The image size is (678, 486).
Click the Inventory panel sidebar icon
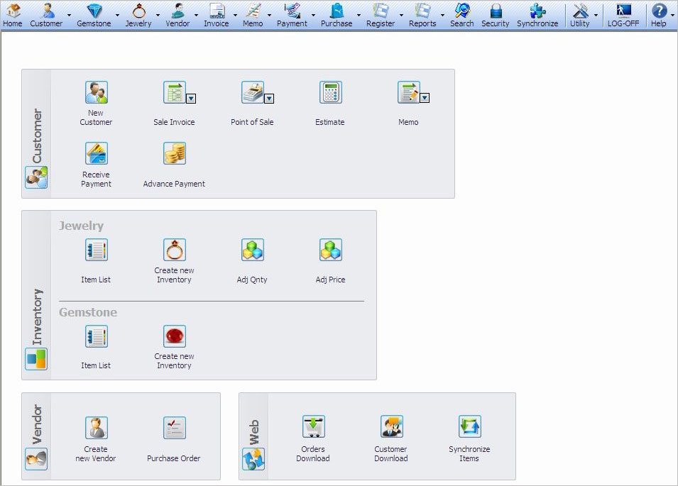pos(36,360)
